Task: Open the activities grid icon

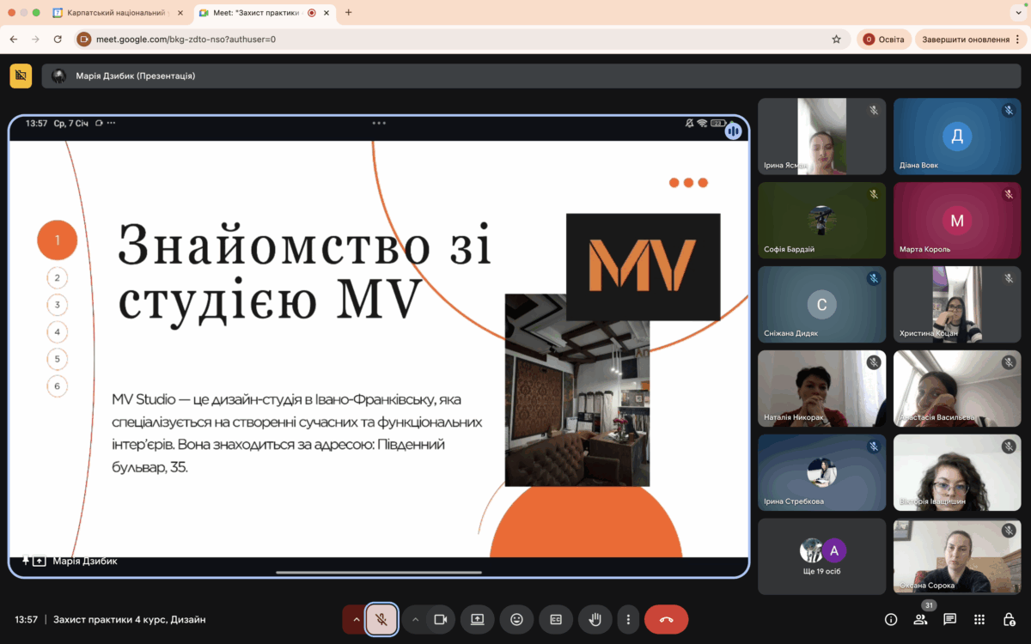Action: coord(979,619)
